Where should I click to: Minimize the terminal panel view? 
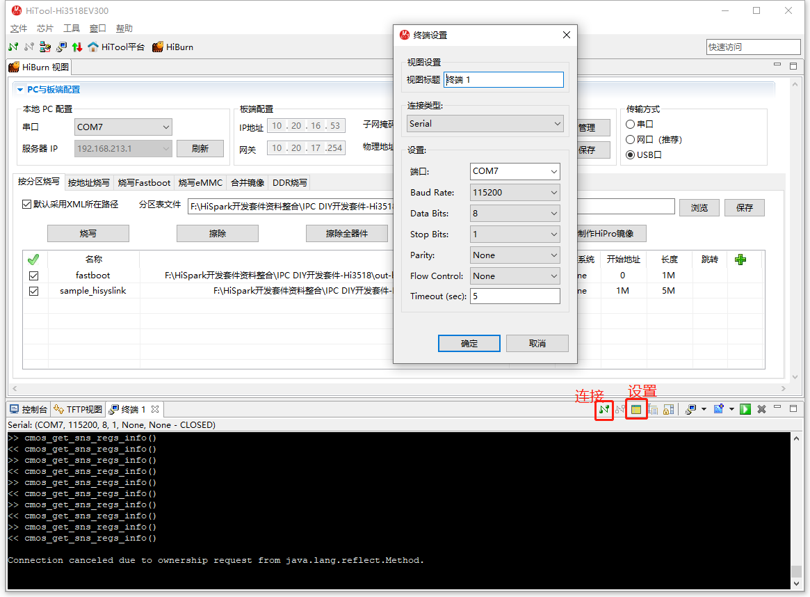pyautogui.click(x=777, y=407)
